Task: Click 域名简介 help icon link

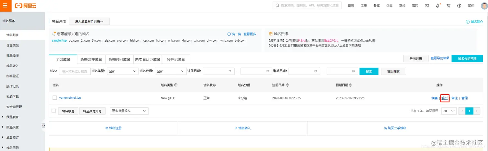Action: [x=474, y=22]
